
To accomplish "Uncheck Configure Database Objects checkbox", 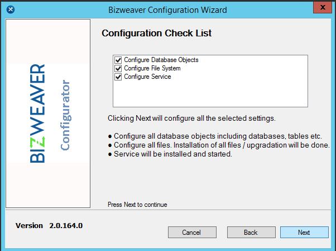I will coord(118,60).
